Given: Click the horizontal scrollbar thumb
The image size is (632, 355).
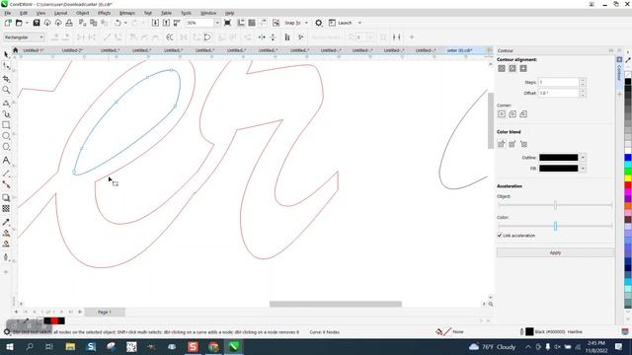Looking at the screenshot, I should point(336,304).
